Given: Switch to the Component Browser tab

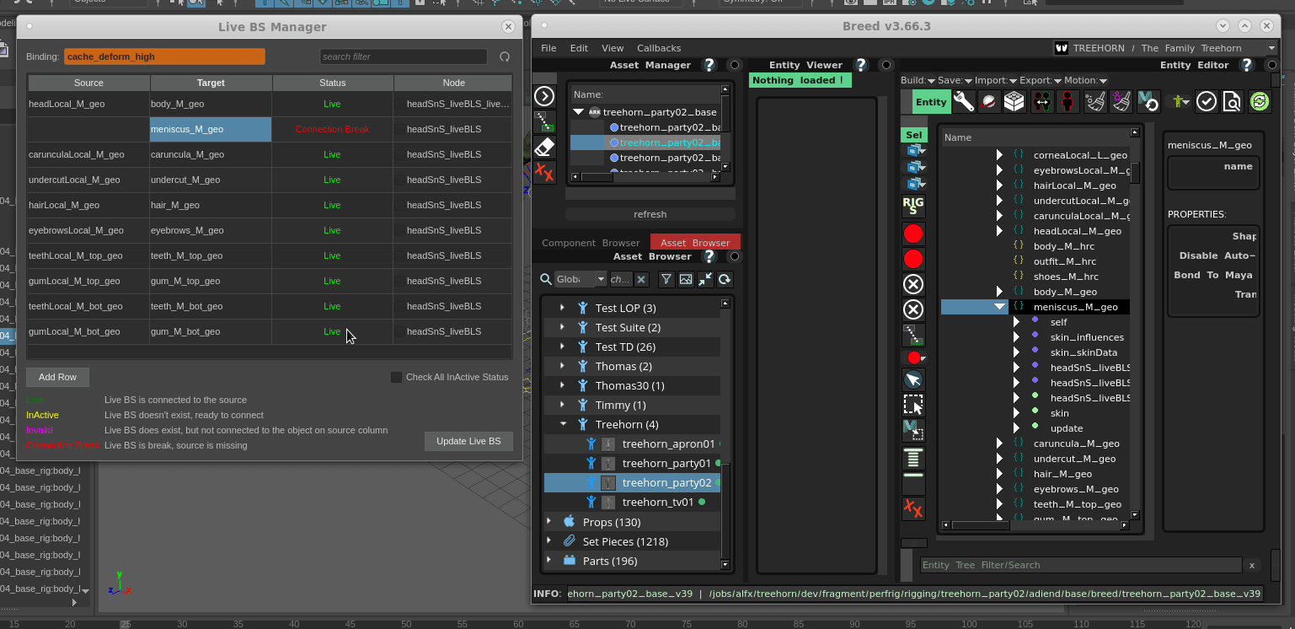Looking at the screenshot, I should [x=591, y=243].
